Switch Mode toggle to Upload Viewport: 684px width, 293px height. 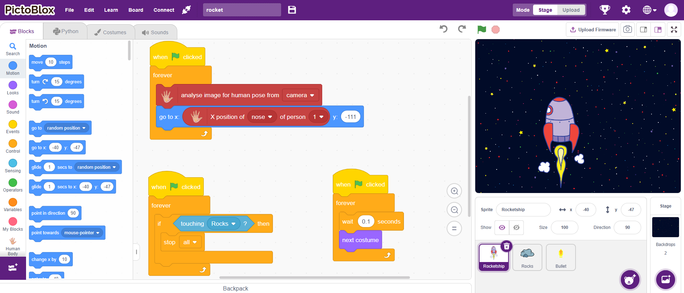(571, 10)
